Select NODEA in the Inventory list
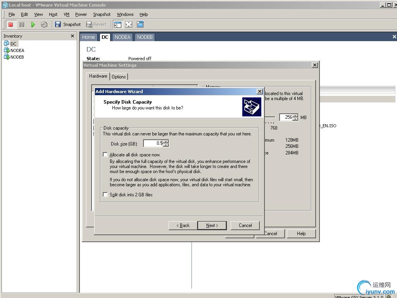The width and height of the screenshot is (397, 298). [14, 50]
